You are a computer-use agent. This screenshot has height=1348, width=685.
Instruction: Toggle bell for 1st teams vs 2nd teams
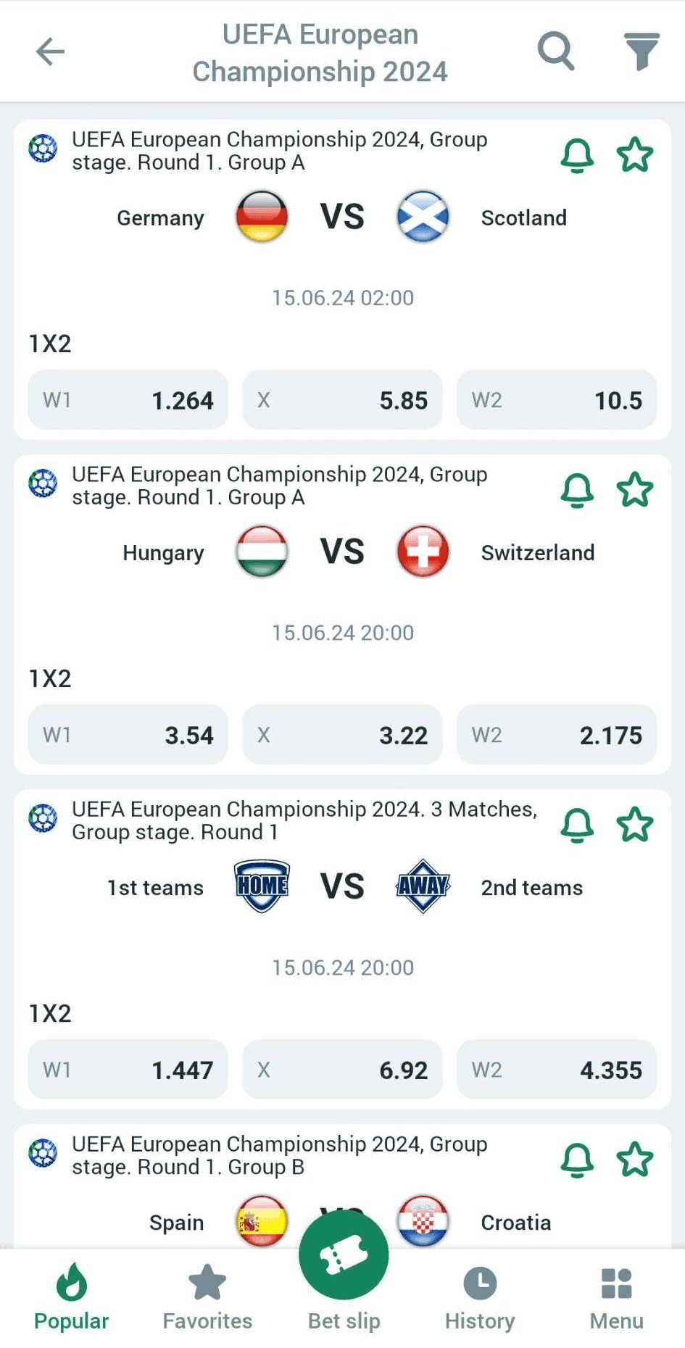(577, 825)
